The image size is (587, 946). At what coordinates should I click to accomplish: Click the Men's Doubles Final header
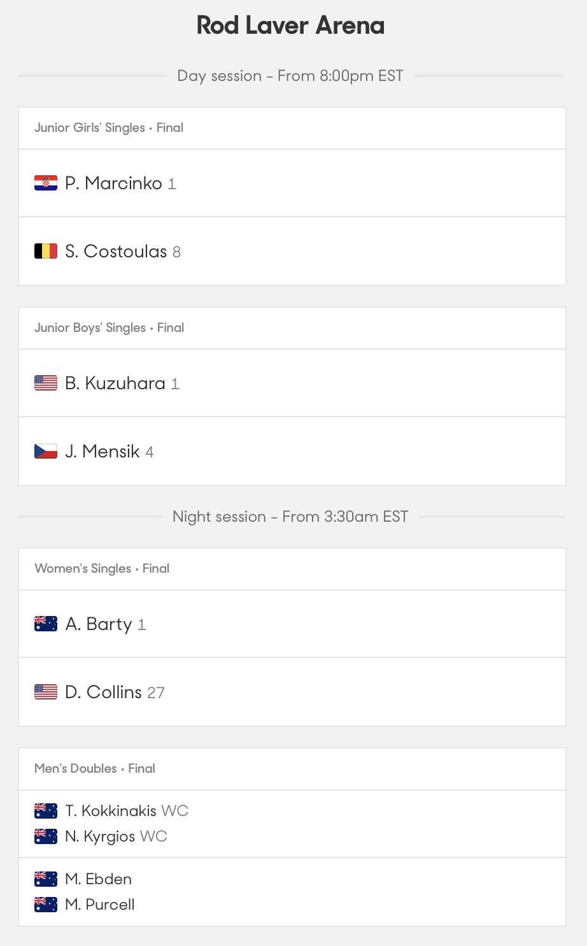(x=95, y=768)
